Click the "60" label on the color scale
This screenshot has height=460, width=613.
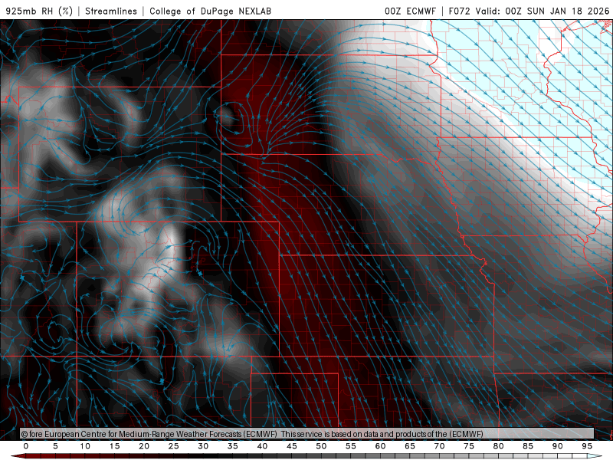pos(380,446)
